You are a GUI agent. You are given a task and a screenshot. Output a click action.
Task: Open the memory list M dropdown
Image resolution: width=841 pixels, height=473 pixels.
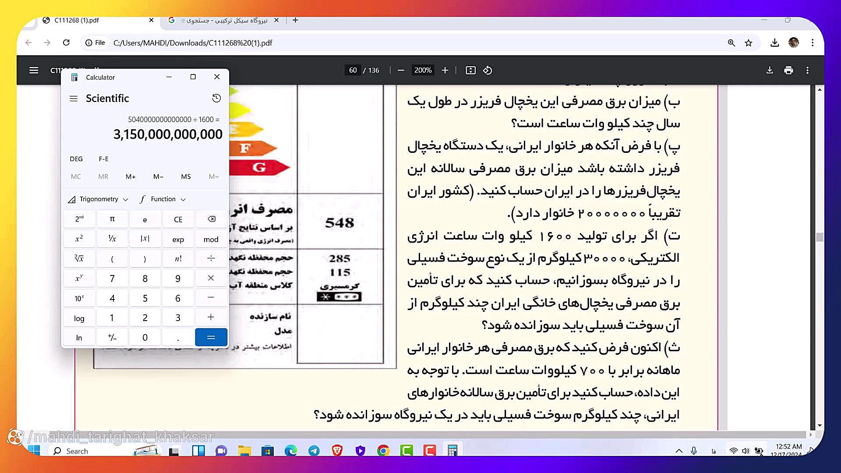click(x=213, y=176)
